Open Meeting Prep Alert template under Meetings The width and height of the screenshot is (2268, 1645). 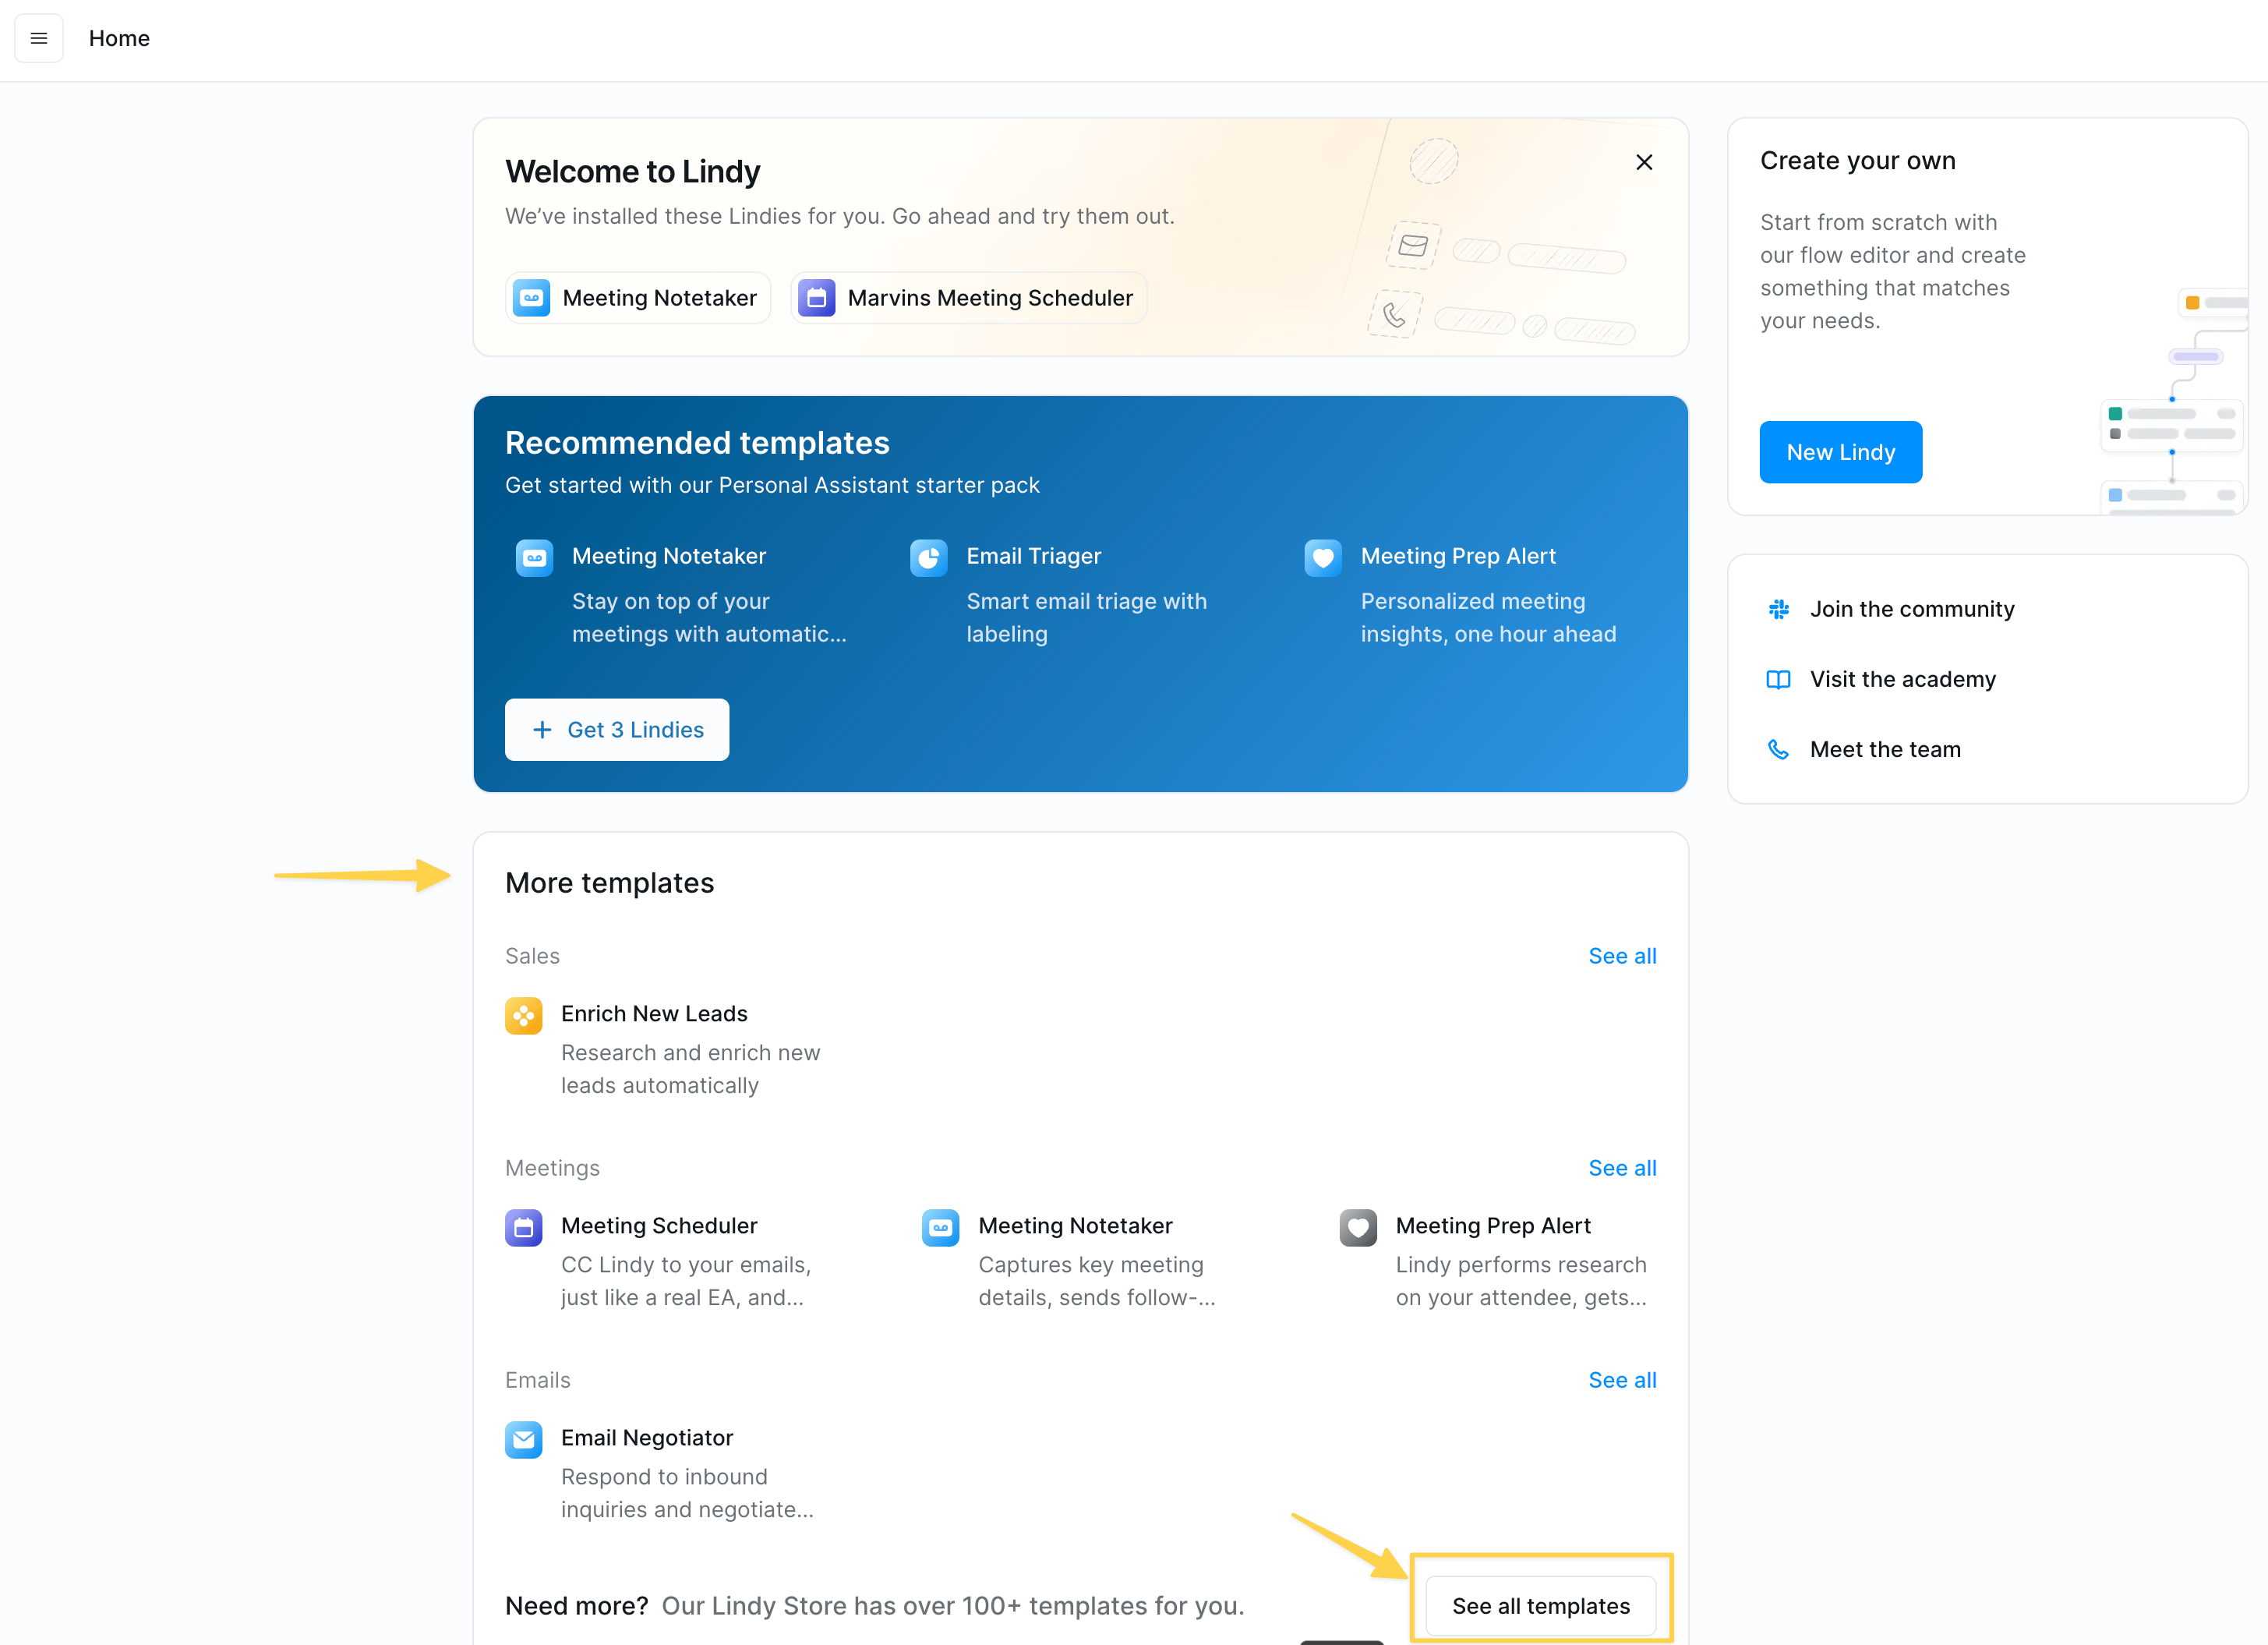coord(1493,1226)
